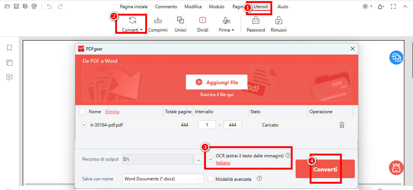This screenshot has width=413, height=190.
Task: Click the Italiano OCR language link
Action: [x=223, y=163]
